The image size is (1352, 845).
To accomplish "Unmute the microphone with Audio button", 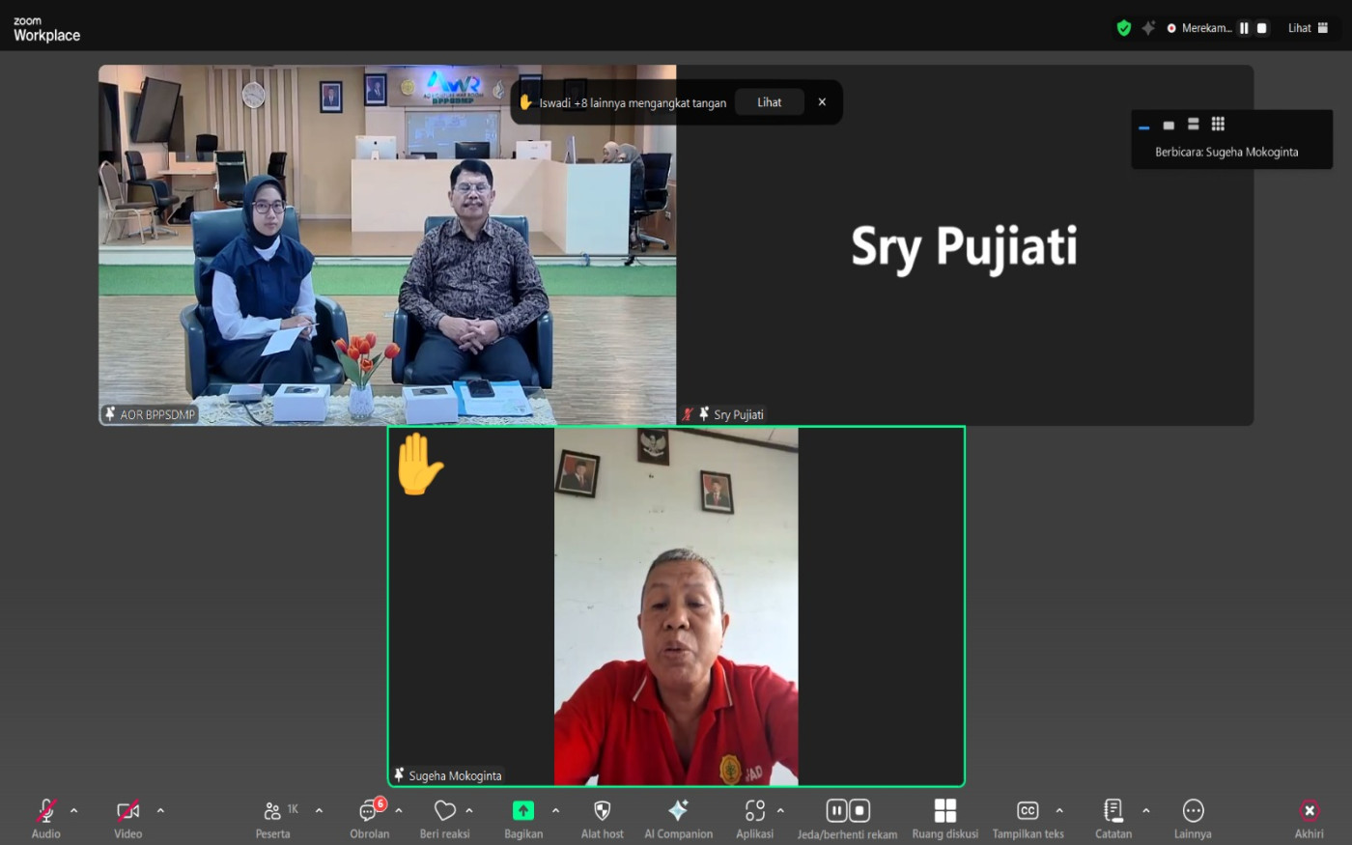I will click(x=45, y=812).
